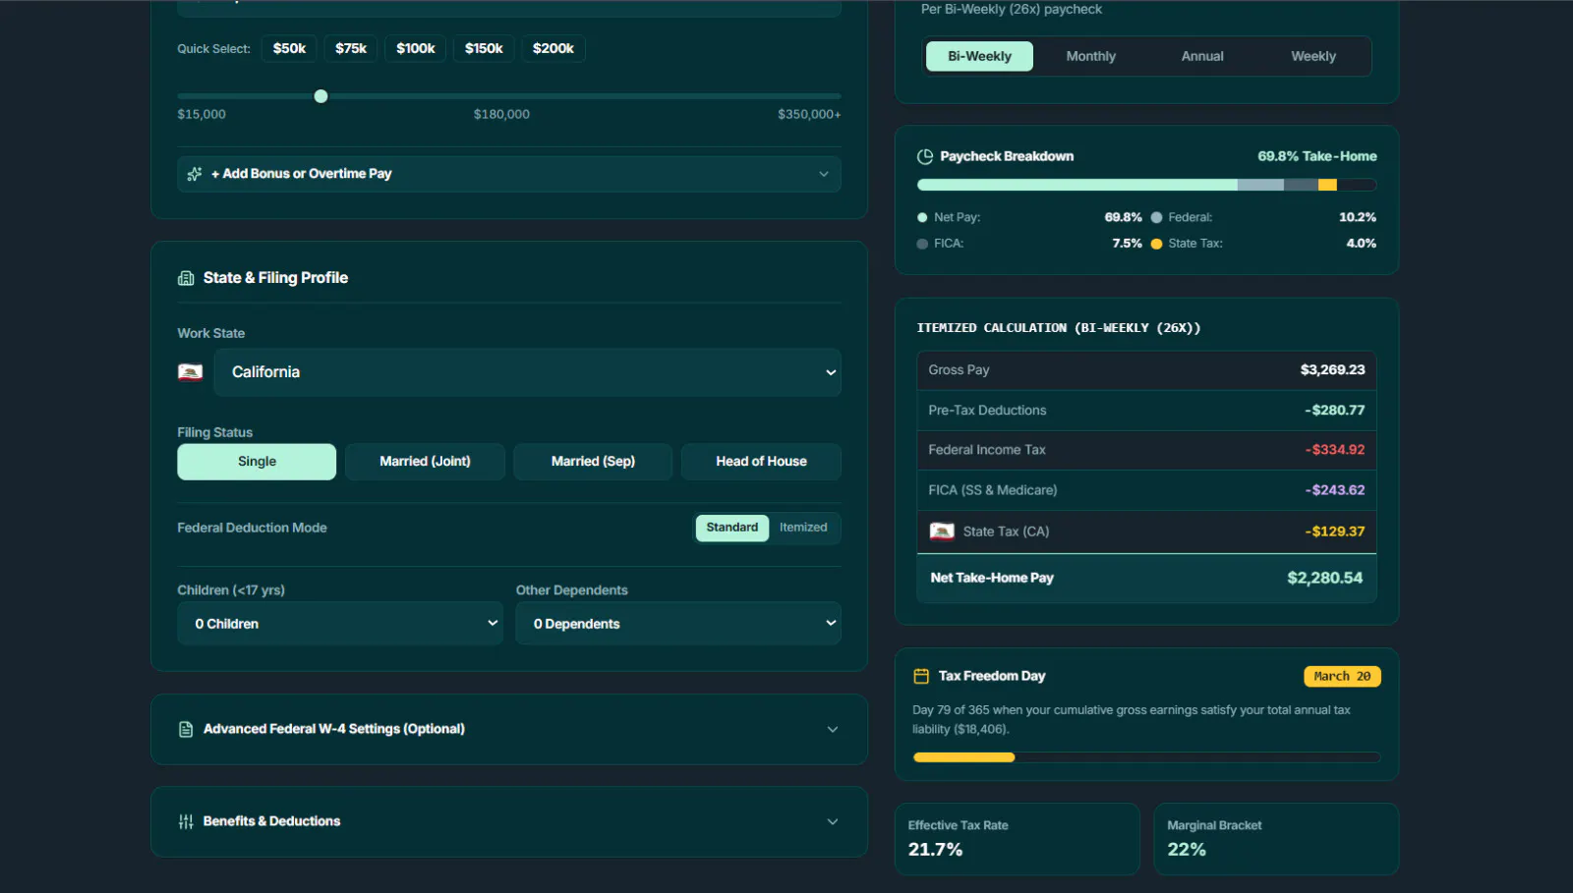This screenshot has width=1573, height=893.
Task: Click the Tax Freedom Day progress bar
Action: coord(1146,757)
